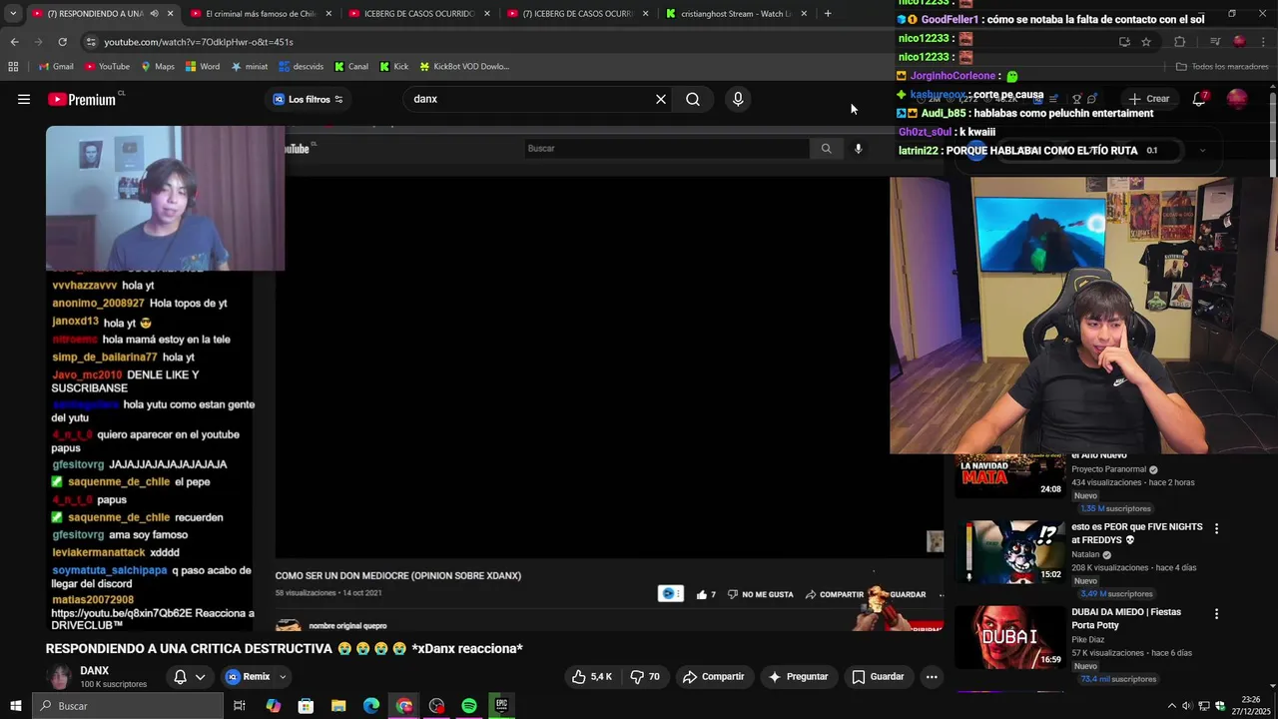The width and height of the screenshot is (1278, 719).
Task: Open the Word bookmark
Action: point(203,67)
